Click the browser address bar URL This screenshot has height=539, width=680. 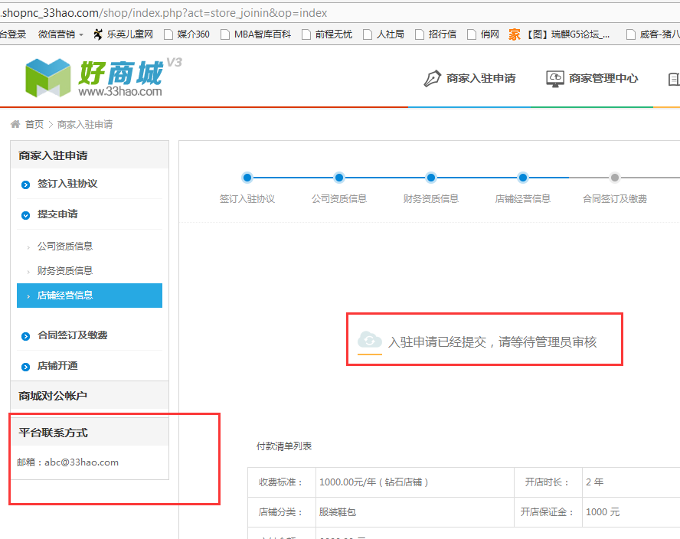164,13
